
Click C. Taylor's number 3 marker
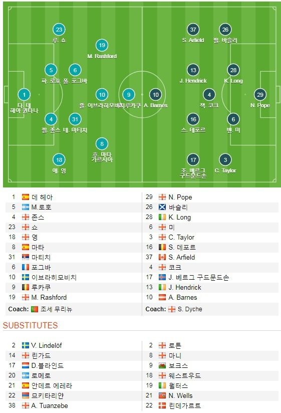[225, 159]
